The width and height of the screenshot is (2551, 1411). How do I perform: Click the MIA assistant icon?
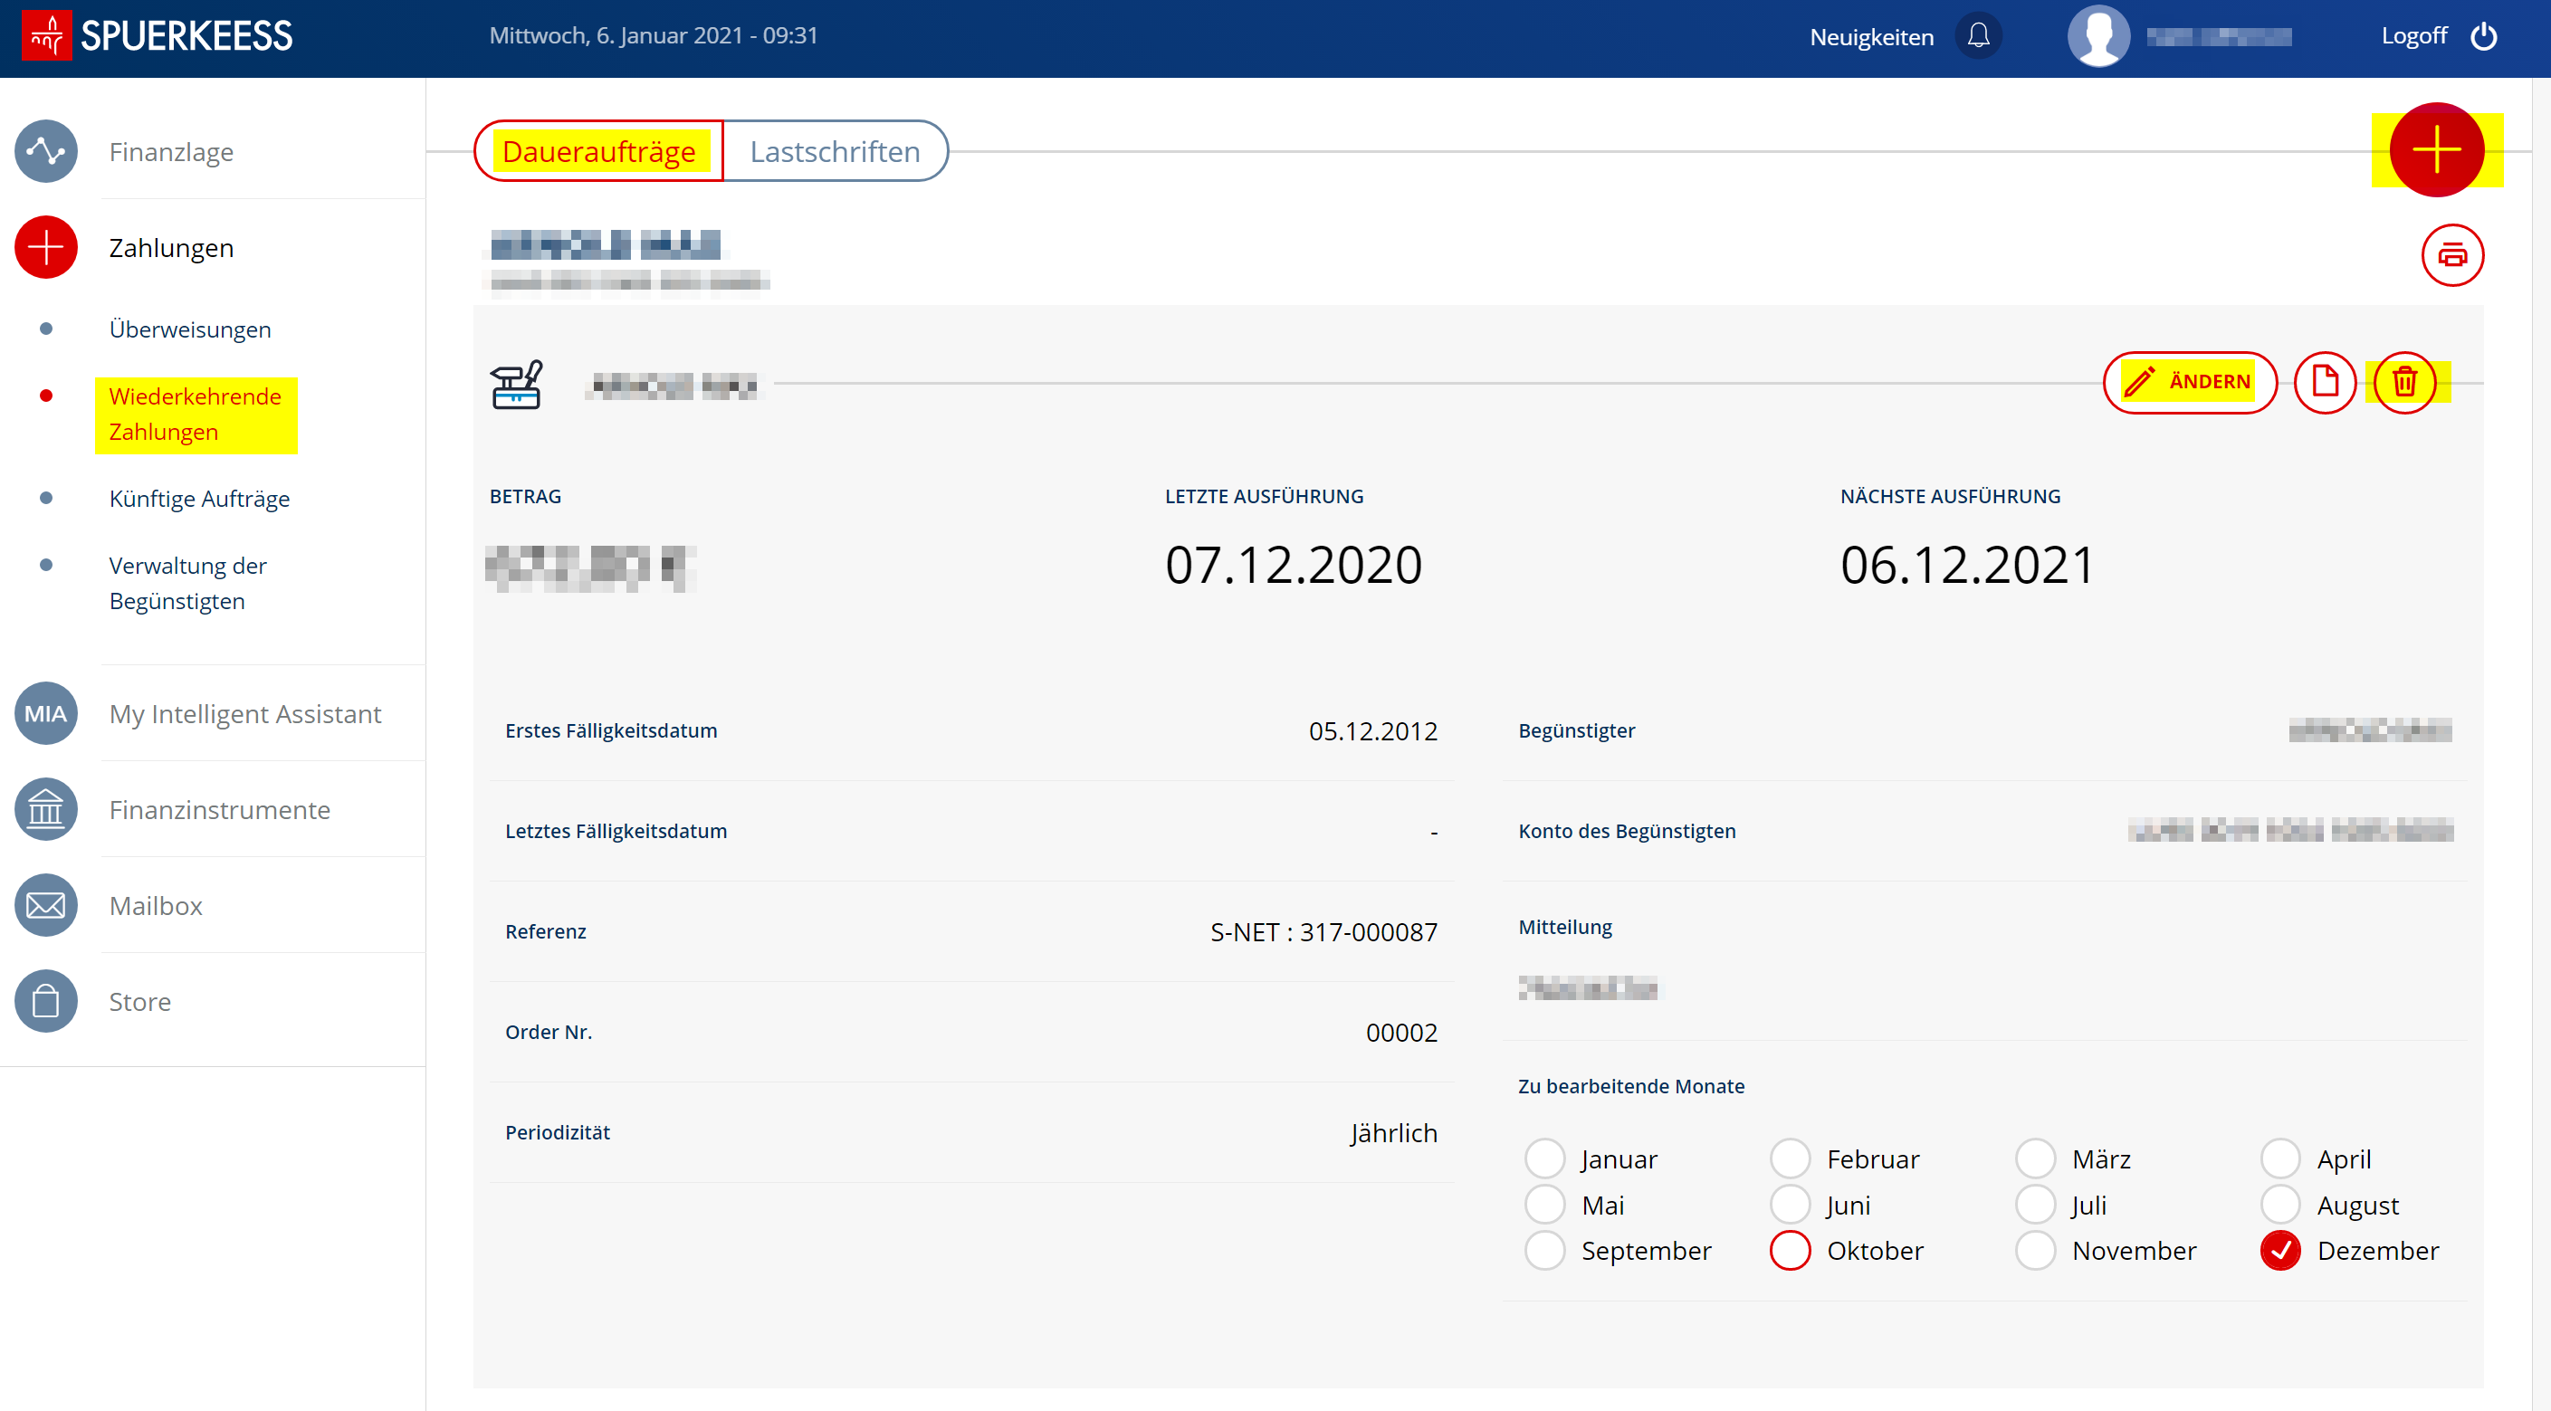[45, 714]
